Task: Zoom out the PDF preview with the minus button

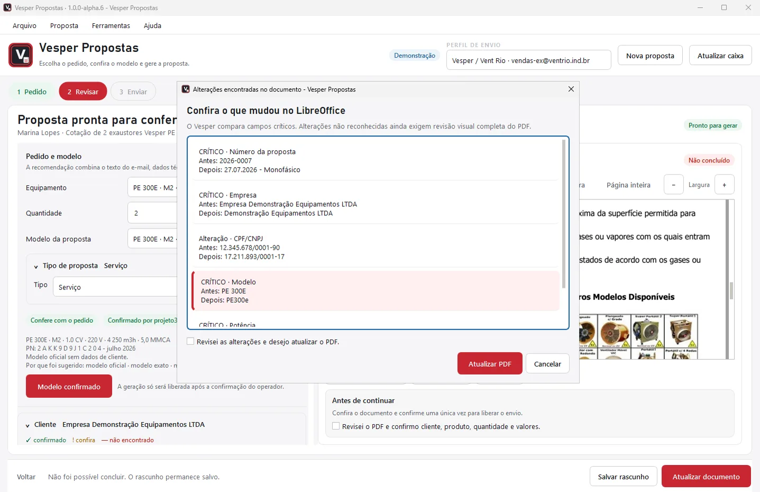Action: 673,185
